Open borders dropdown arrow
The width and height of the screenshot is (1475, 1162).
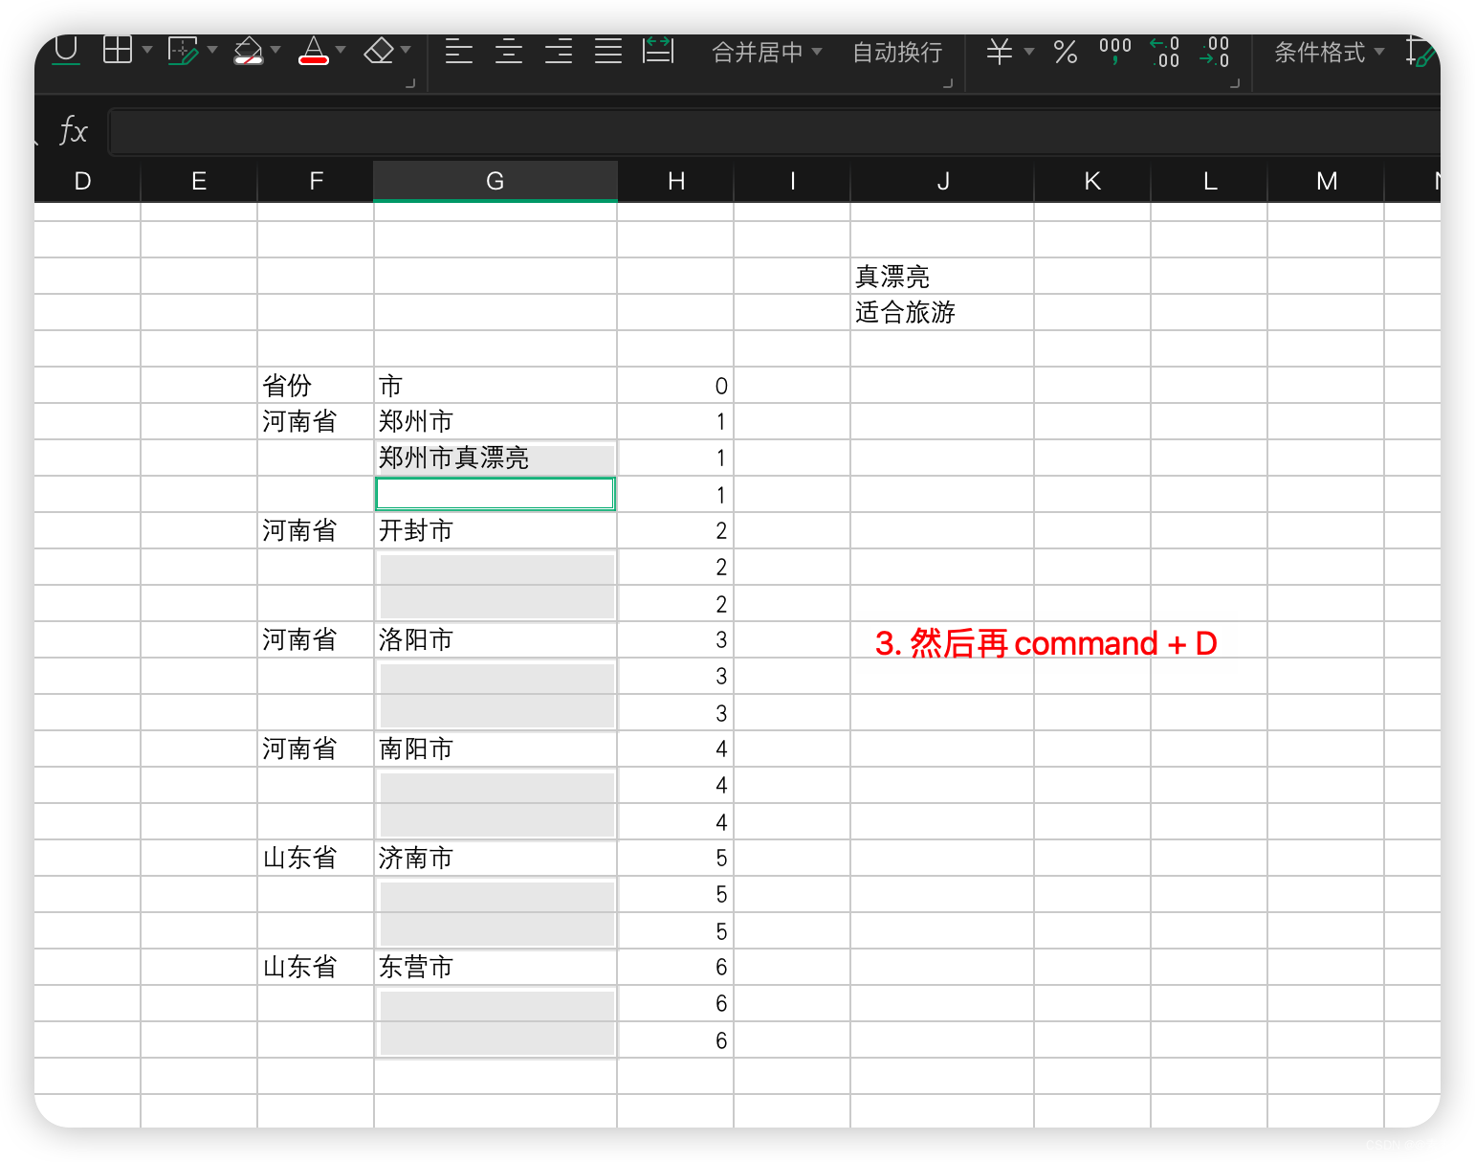click(x=147, y=50)
